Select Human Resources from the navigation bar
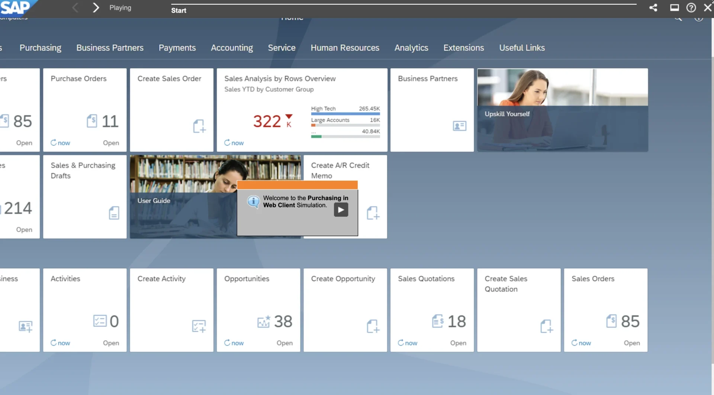The image size is (714, 395). click(x=345, y=48)
